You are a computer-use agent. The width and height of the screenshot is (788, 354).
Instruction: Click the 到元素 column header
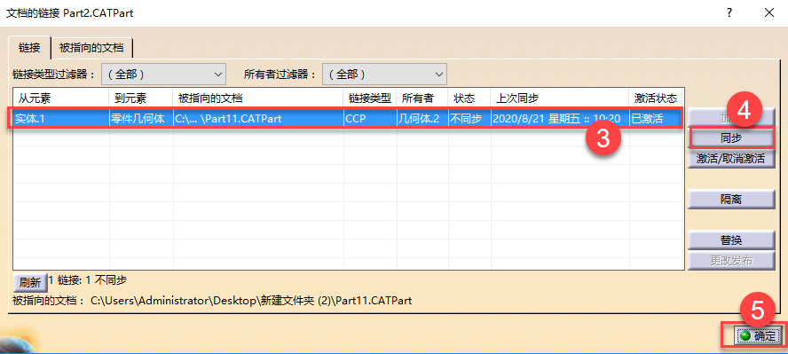pyautogui.click(x=141, y=98)
